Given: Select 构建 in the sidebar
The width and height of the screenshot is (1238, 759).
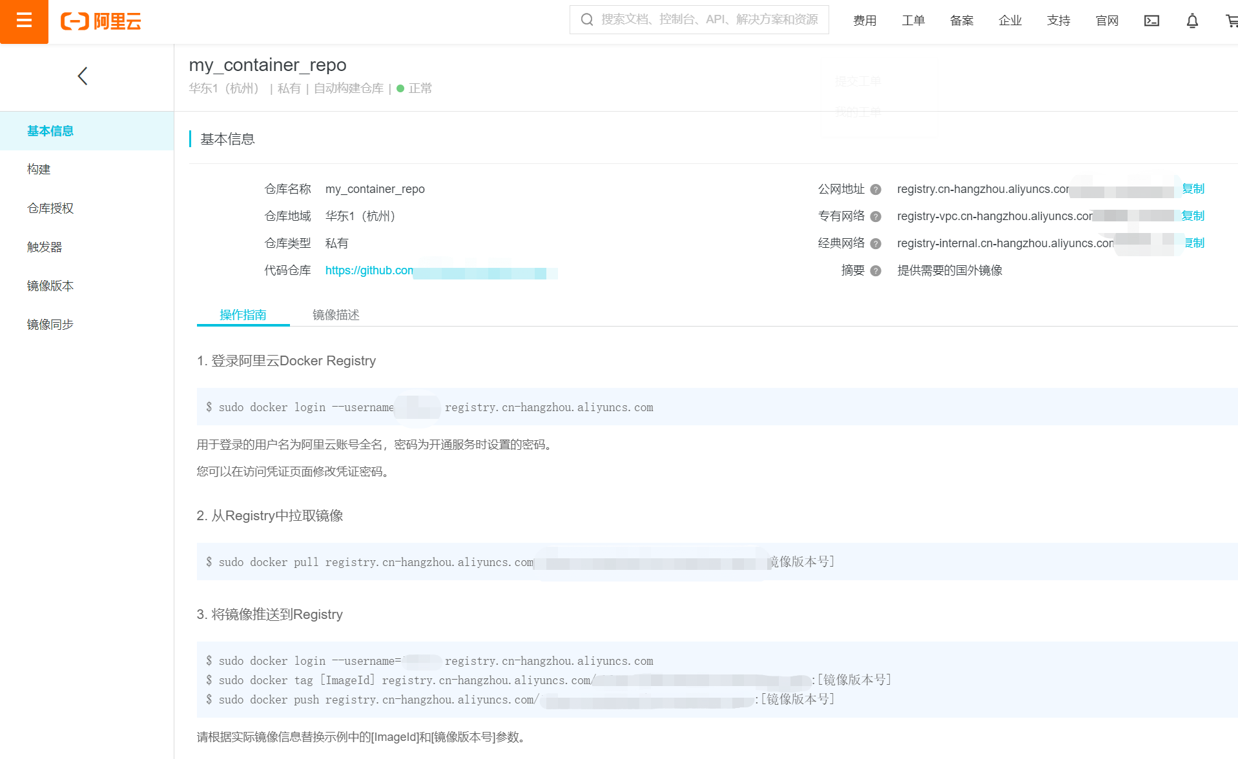Looking at the screenshot, I should (87, 169).
